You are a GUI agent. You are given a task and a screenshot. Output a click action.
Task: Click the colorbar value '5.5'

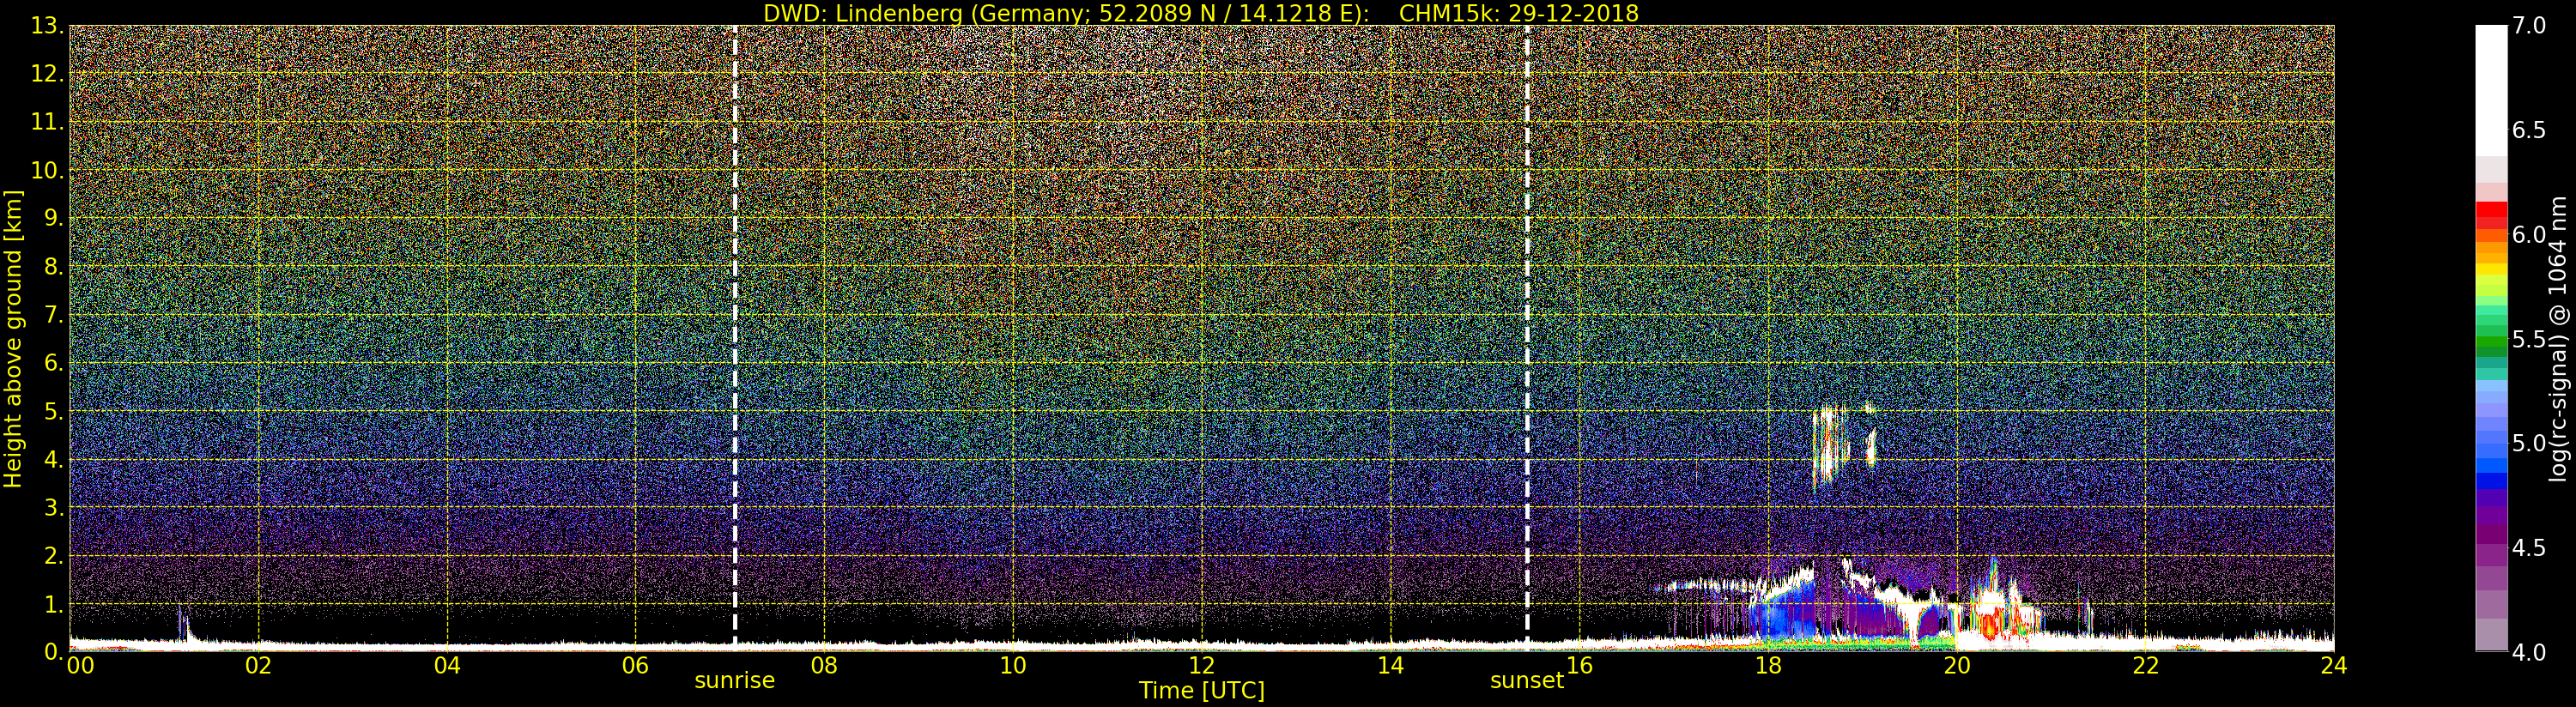pyautogui.click(x=2530, y=339)
